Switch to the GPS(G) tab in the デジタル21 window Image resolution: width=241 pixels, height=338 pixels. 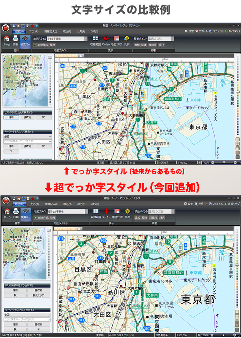[x=95, y=204]
